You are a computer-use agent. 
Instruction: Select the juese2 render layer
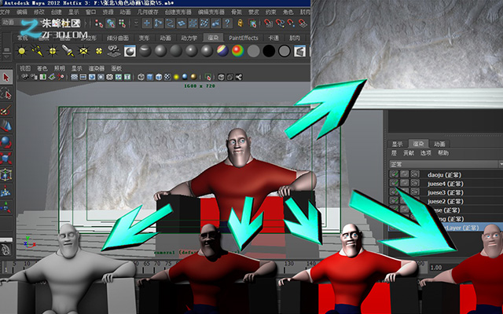click(x=446, y=201)
